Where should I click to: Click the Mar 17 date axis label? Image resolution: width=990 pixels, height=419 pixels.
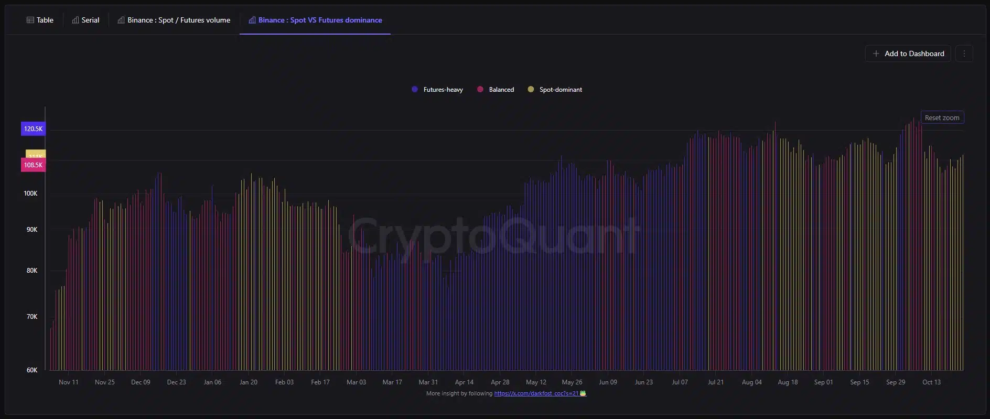(x=392, y=382)
